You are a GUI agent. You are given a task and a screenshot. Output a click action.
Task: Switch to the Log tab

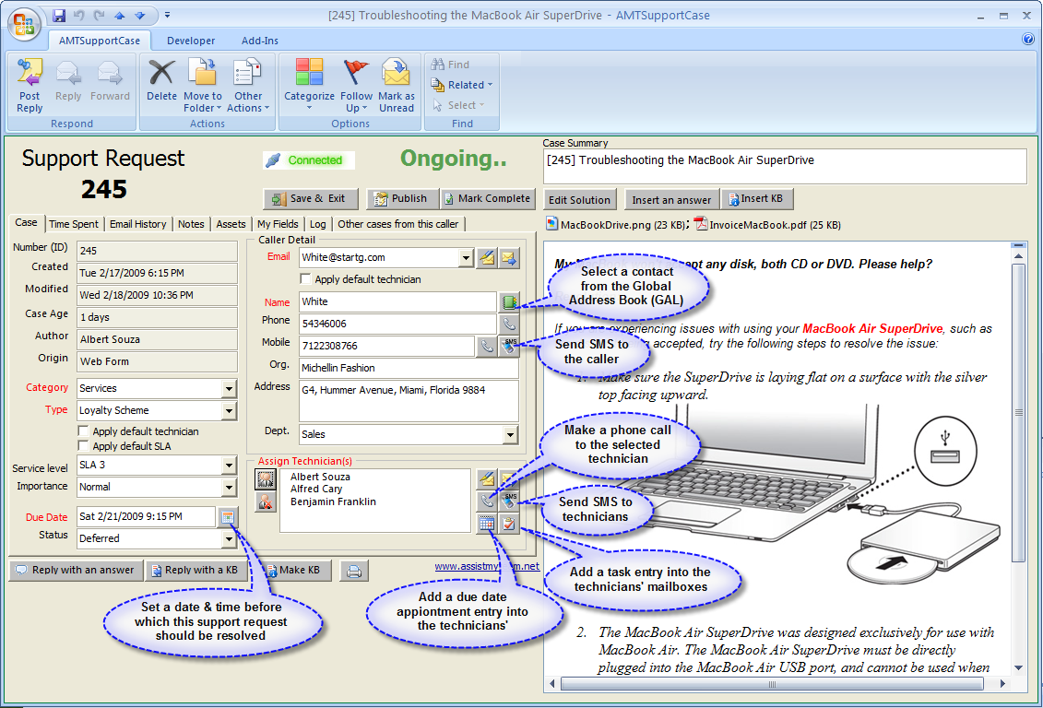point(318,224)
